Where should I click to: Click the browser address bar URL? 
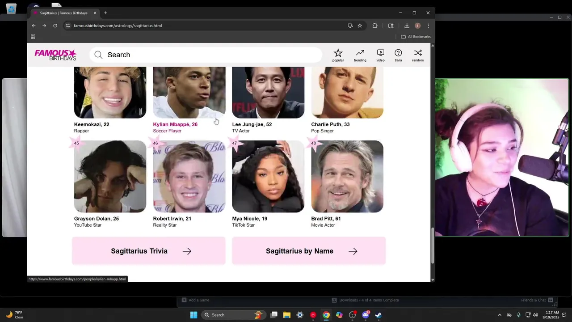pyautogui.click(x=118, y=25)
